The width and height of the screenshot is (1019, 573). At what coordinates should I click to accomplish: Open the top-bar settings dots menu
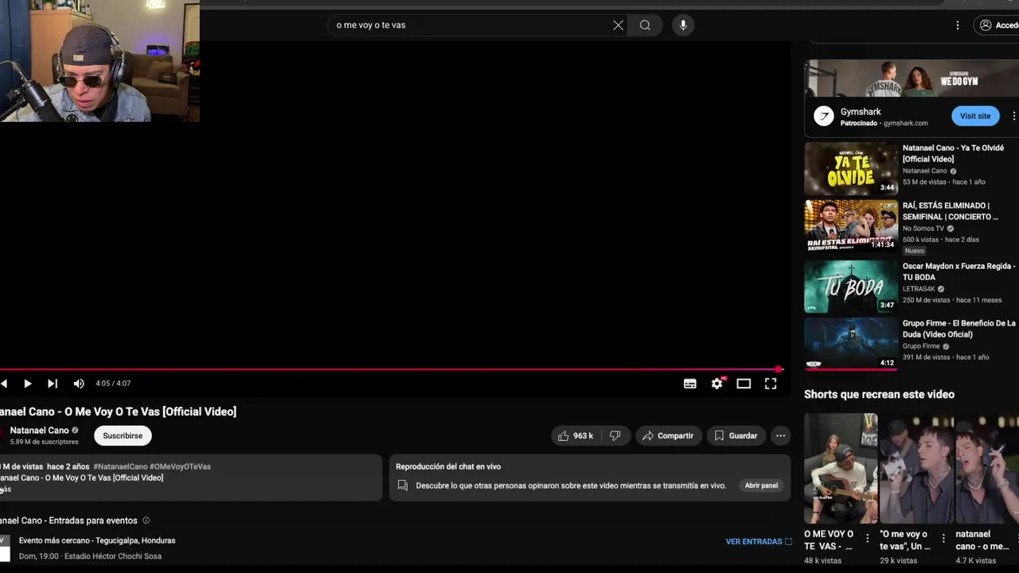tap(958, 25)
